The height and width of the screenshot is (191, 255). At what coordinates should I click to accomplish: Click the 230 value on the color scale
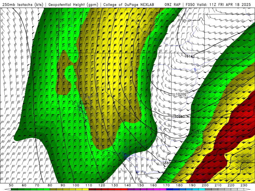[x=244, y=185]
